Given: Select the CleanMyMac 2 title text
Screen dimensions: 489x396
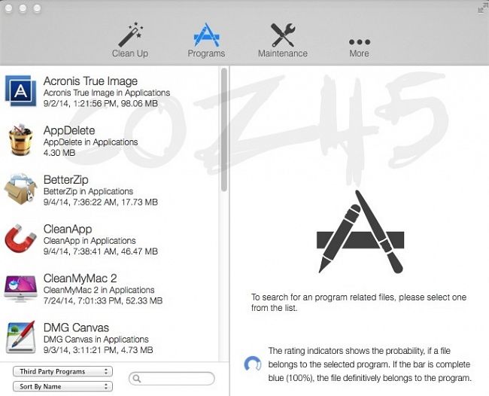Looking at the screenshot, I should (x=80, y=279).
